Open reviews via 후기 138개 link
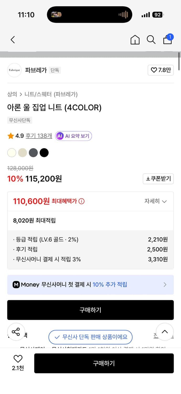Viewport: 181px width, 394px height. tap(39, 136)
